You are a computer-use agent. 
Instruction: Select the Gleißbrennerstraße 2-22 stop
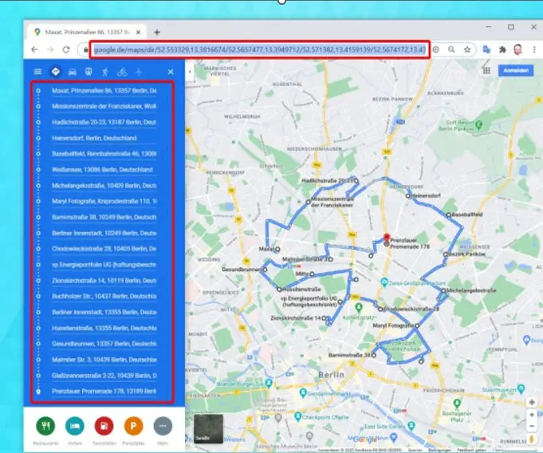104,376
